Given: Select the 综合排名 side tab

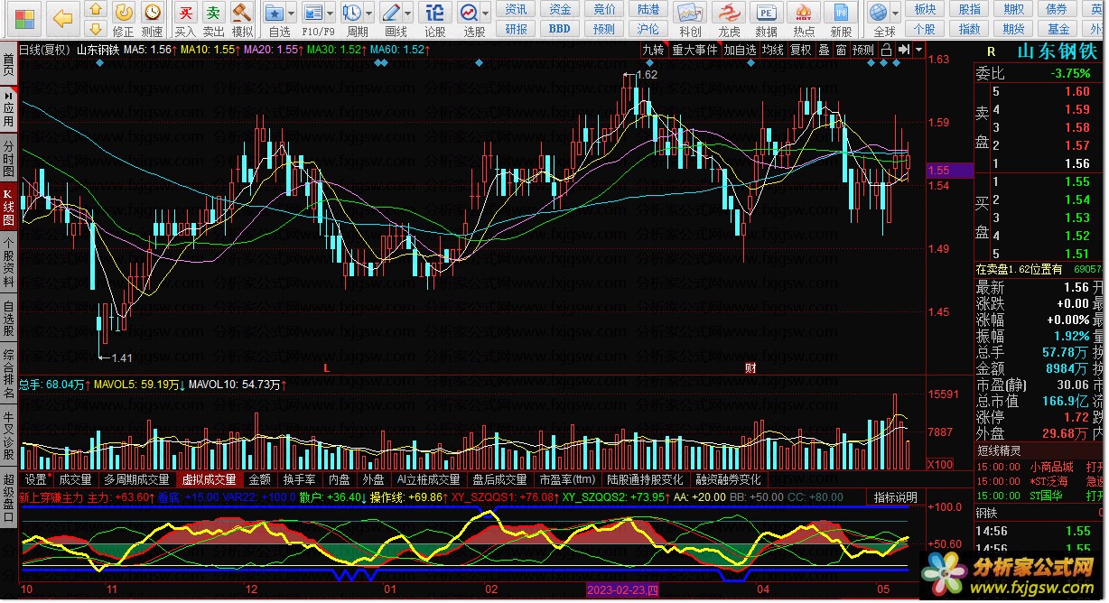Looking at the screenshot, I should tap(8, 375).
